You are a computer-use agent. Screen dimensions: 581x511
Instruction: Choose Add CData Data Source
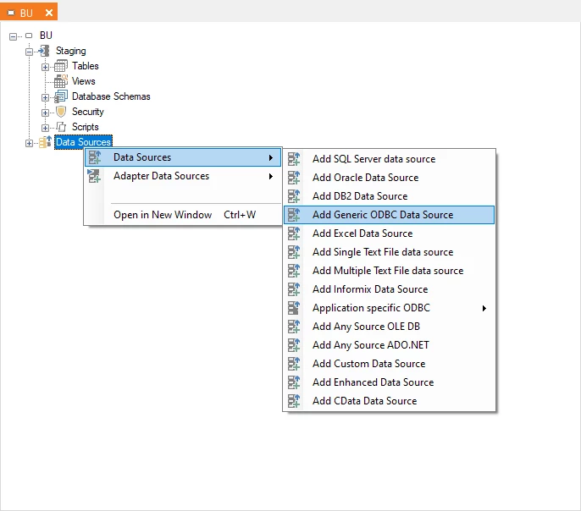coord(389,401)
